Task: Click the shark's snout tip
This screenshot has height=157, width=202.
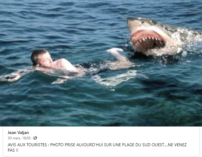Action: point(131,21)
